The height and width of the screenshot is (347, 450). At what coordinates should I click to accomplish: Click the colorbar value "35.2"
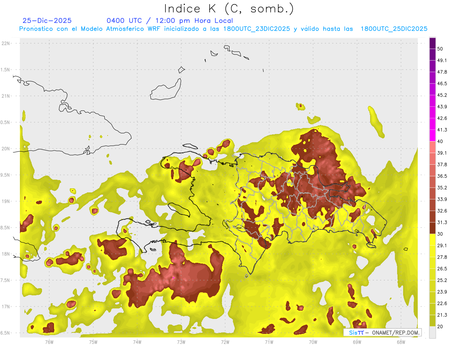(x=442, y=188)
